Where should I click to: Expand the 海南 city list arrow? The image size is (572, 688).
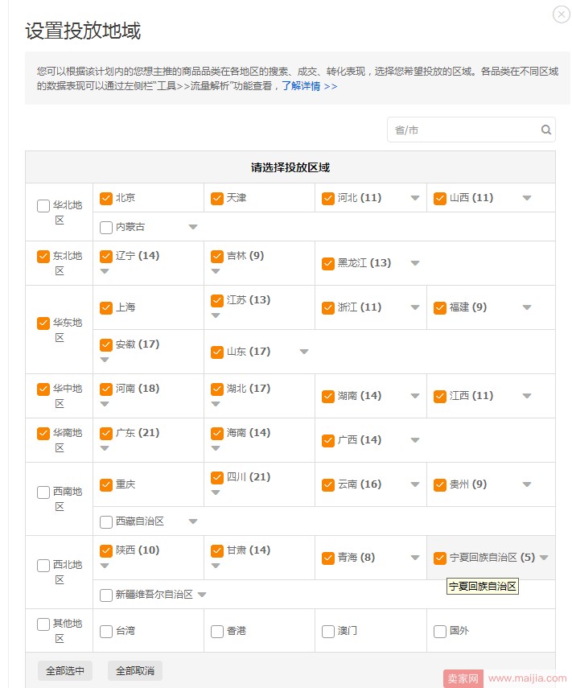click(x=216, y=448)
